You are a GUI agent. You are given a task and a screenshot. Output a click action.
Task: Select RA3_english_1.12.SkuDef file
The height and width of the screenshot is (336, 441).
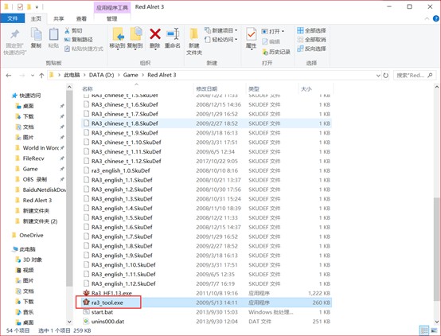pyautogui.click(x=207, y=283)
